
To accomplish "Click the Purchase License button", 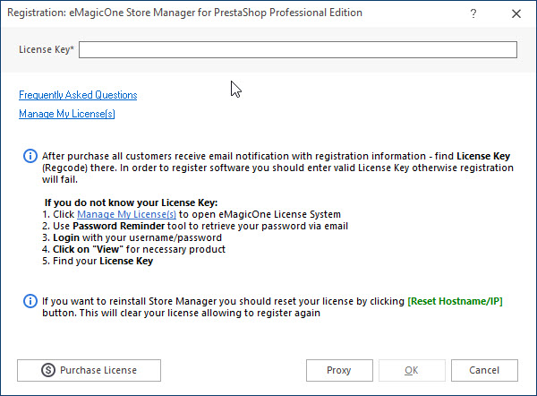I will pyautogui.click(x=89, y=370).
